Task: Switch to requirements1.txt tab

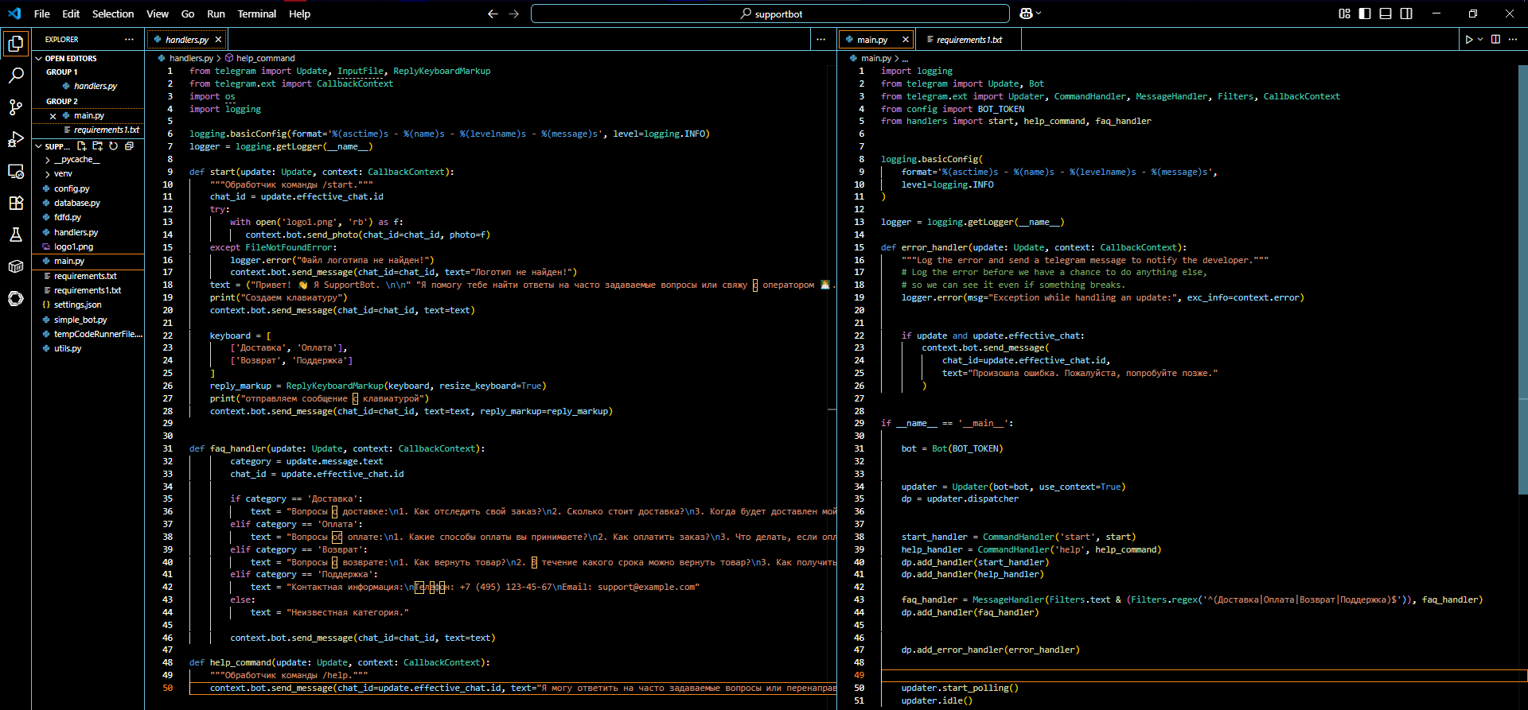Action: (969, 40)
